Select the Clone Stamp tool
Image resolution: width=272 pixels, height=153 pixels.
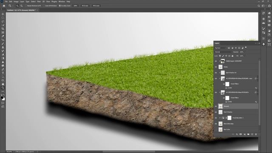tap(3, 47)
